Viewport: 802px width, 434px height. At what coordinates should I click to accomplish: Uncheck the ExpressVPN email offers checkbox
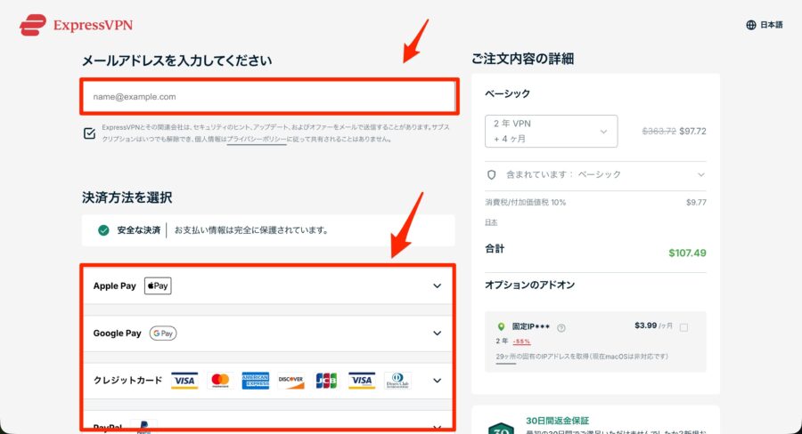point(89,133)
